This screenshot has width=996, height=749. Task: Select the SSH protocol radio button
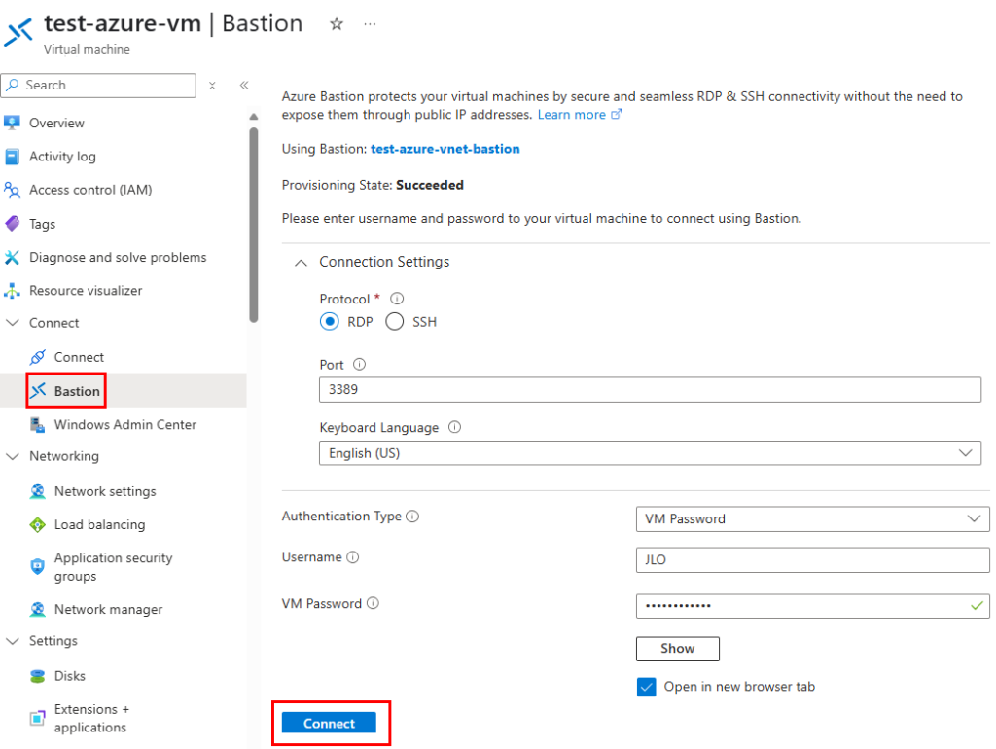pos(395,321)
